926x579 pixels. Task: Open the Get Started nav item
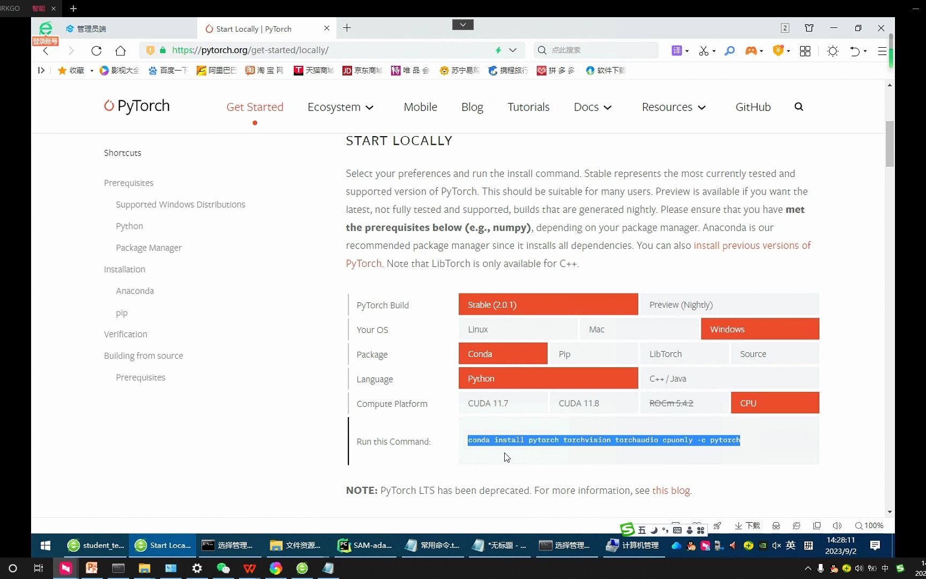pyautogui.click(x=255, y=107)
